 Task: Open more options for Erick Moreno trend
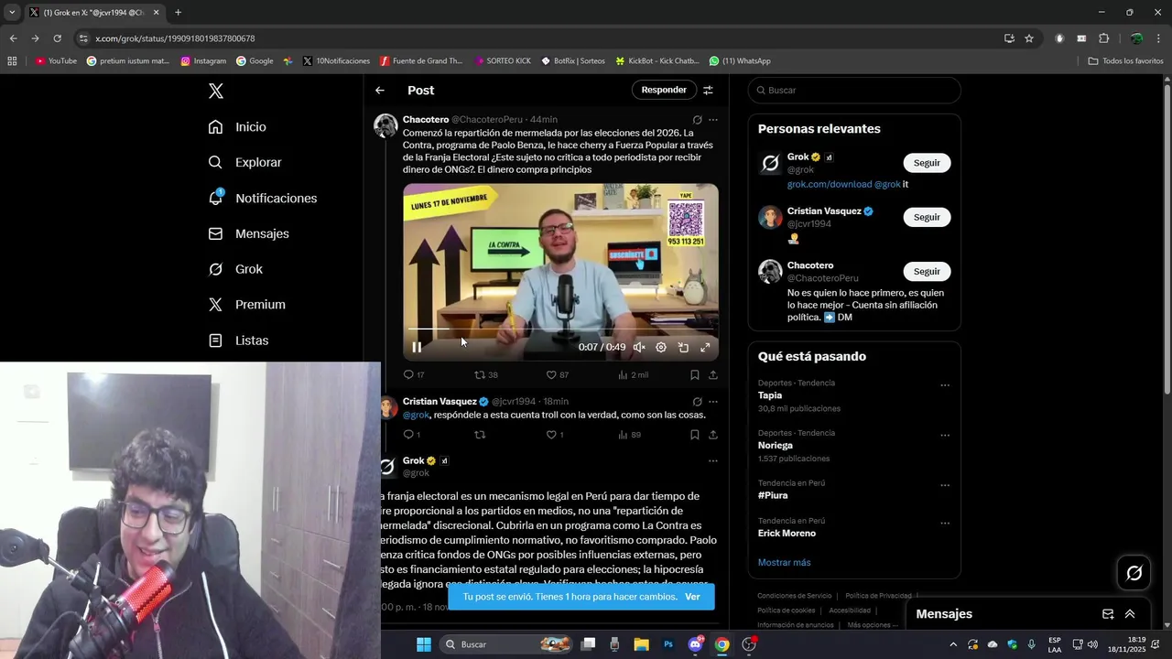point(945,524)
